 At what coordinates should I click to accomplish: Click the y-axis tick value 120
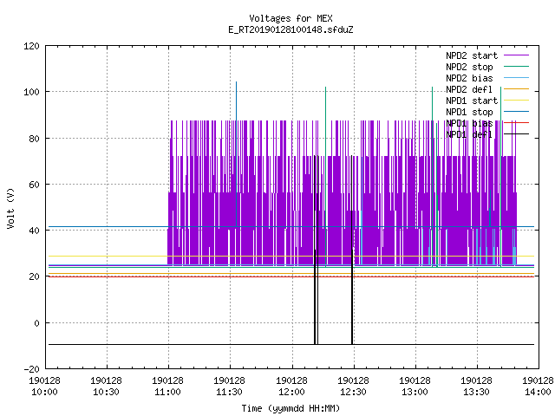tap(31, 46)
